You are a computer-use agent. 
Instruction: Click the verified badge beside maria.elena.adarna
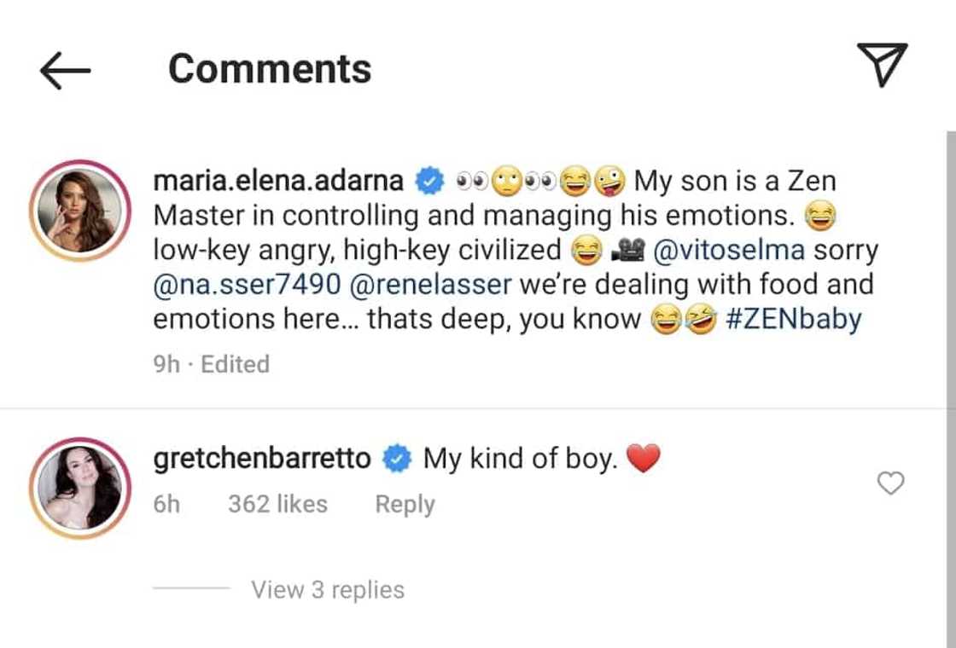(428, 182)
